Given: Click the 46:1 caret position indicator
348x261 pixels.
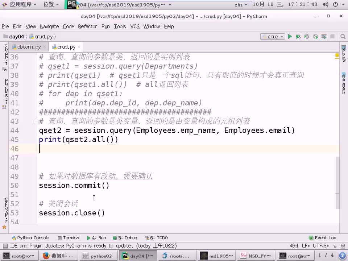Looking at the screenshot, I should [x=294, y=246].
